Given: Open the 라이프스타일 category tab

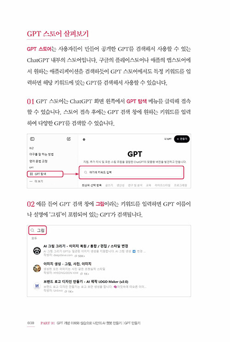Looking at the screenshot, I should [162, 185].
